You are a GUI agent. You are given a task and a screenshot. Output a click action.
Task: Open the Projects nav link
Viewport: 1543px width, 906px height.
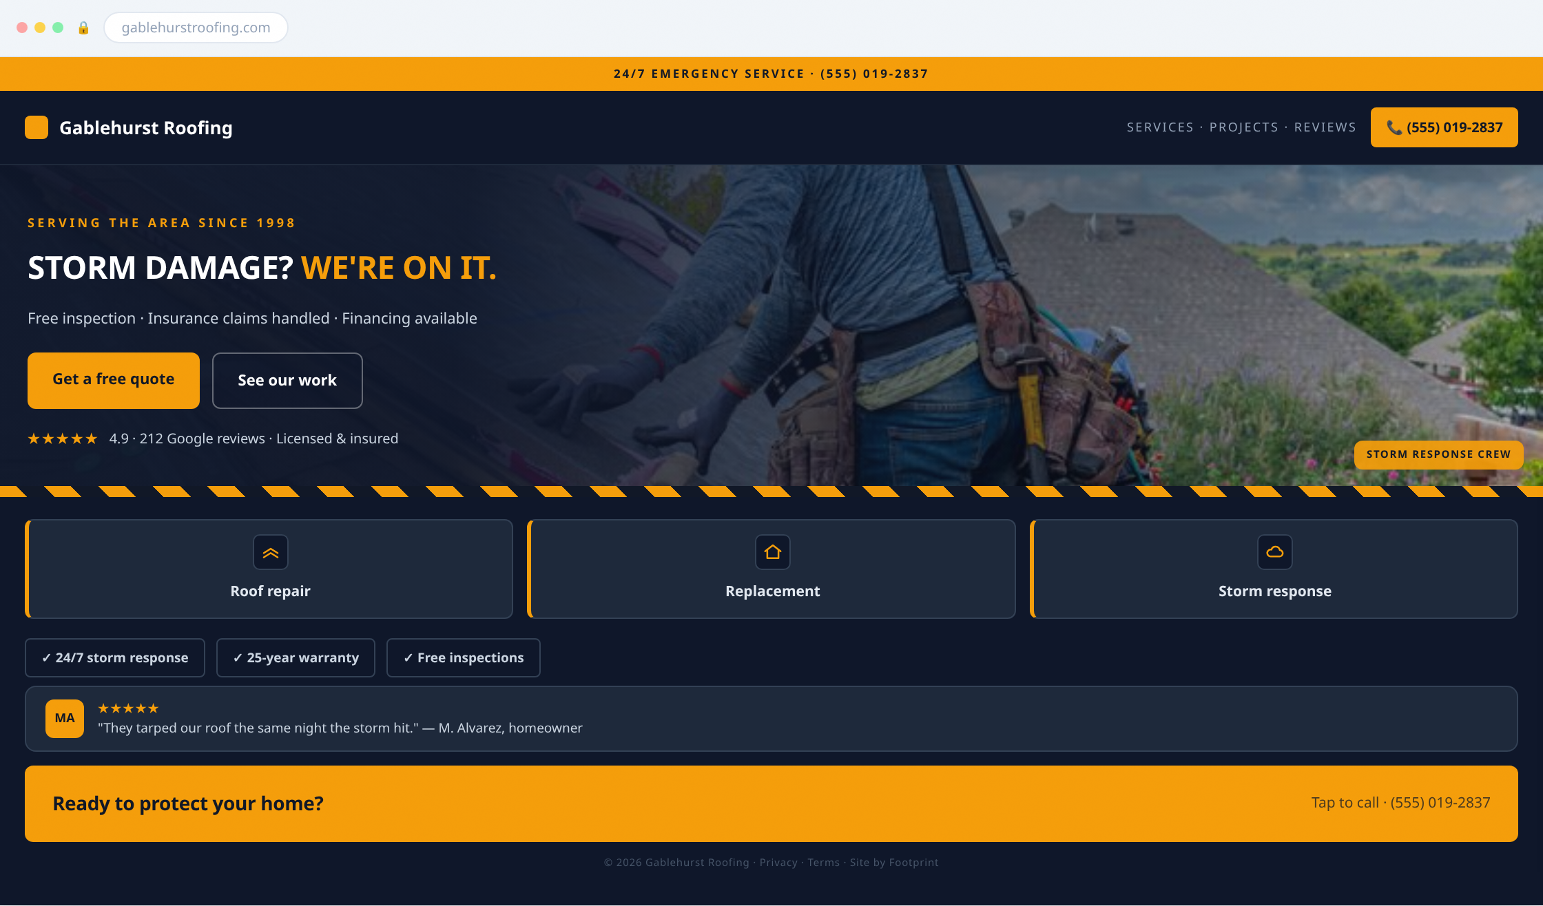pos(1244,127)
